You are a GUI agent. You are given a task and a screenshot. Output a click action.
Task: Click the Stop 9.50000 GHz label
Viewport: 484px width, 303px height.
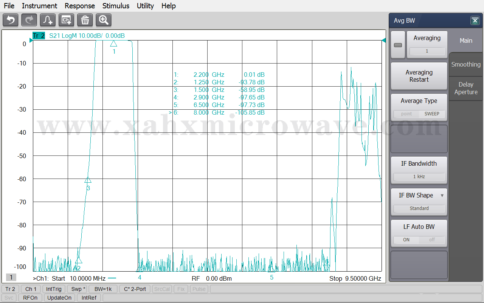pos(355,278)
